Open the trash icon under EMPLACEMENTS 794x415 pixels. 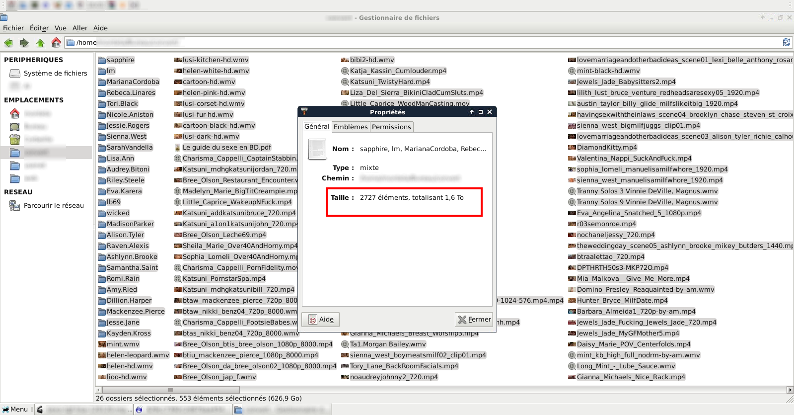15,139
